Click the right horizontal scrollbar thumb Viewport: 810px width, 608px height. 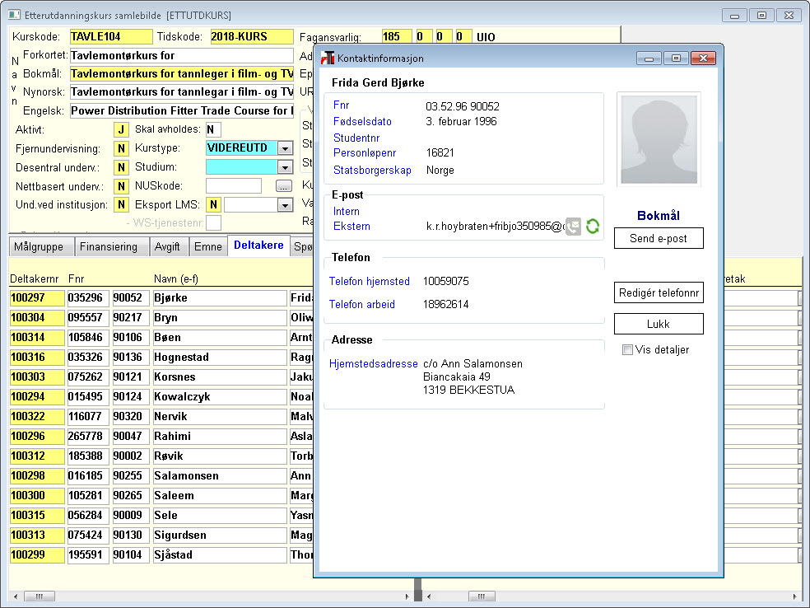[482, 596]
